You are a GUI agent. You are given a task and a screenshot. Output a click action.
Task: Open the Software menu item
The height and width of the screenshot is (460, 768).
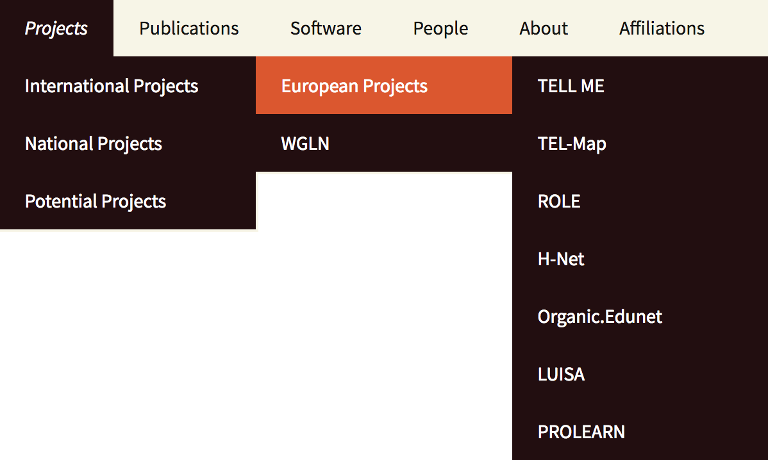pos(326,28)
